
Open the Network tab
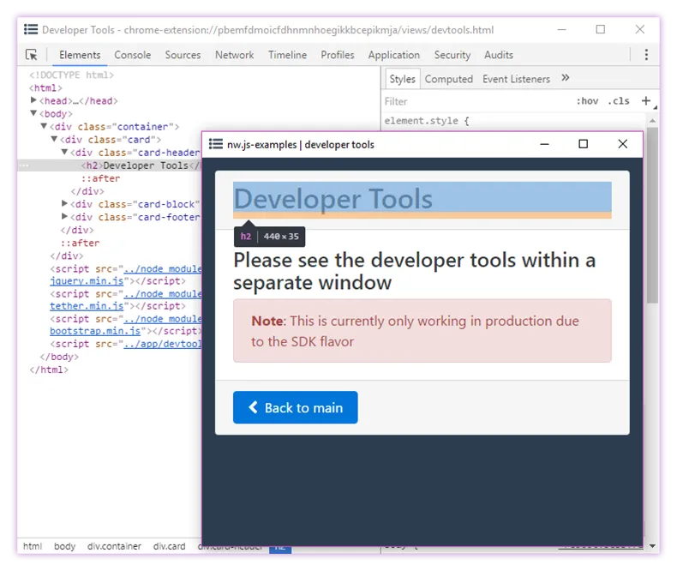pos(234,55)
